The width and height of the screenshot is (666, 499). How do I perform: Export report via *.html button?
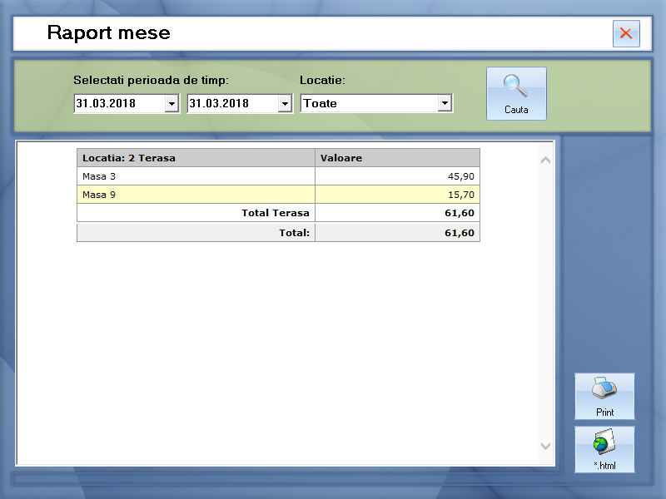pos(604,449)
